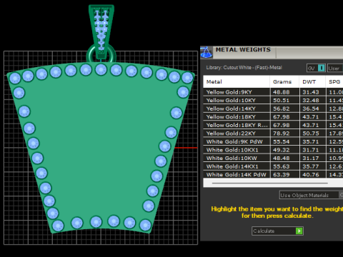Click the 78.92 grams cell
The width and height of the screenshot is (343, 257).
point(284,133)
